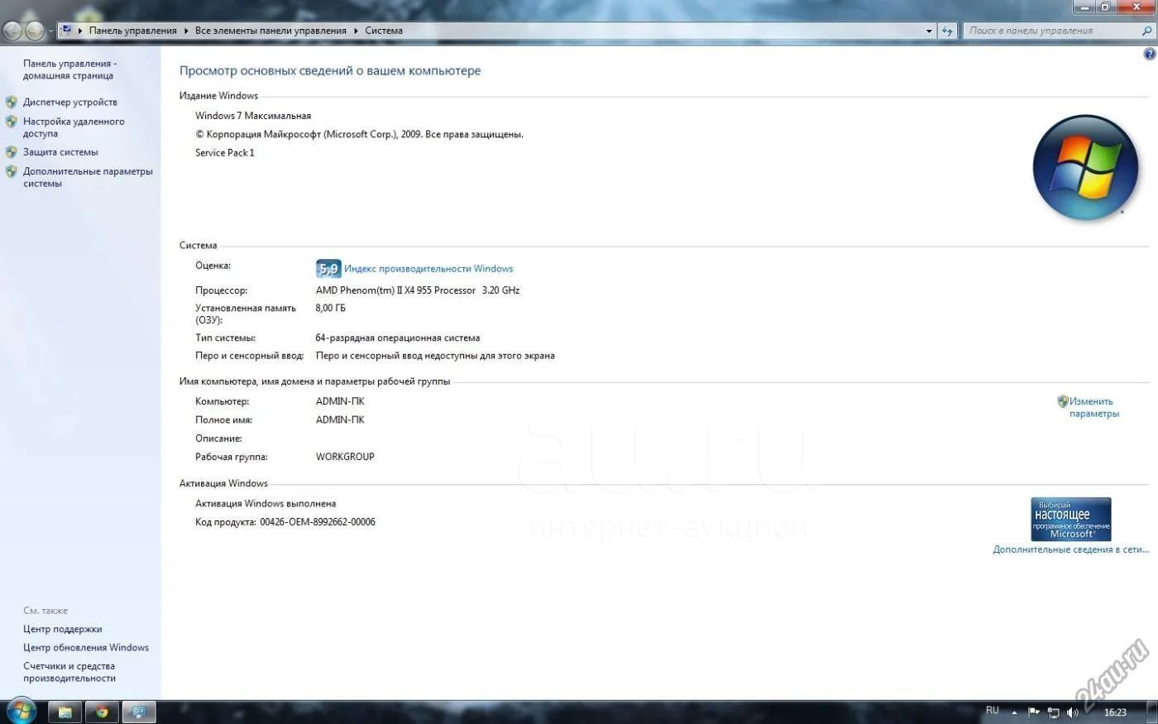
Task: Expand the arrow after Все элементы панели управления
Action: tap(356, 31)
